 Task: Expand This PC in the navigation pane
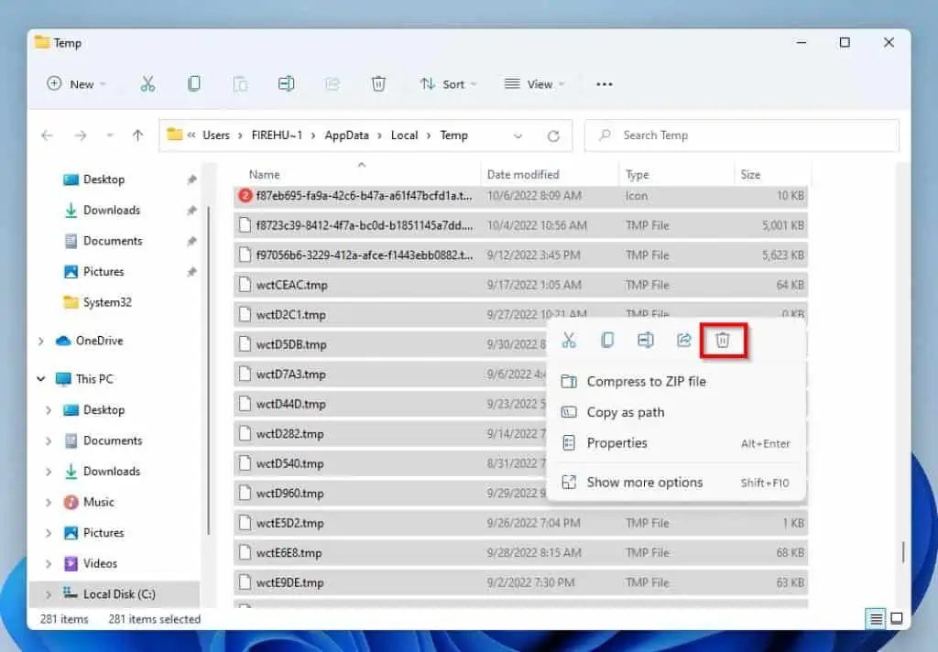point(40,378)
